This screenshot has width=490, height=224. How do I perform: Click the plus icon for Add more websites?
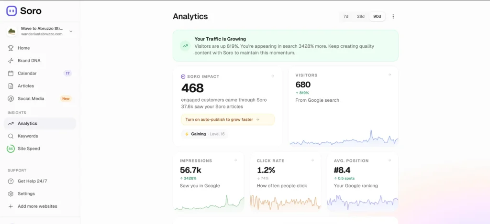pyautogui.click(x=11, y=206)
